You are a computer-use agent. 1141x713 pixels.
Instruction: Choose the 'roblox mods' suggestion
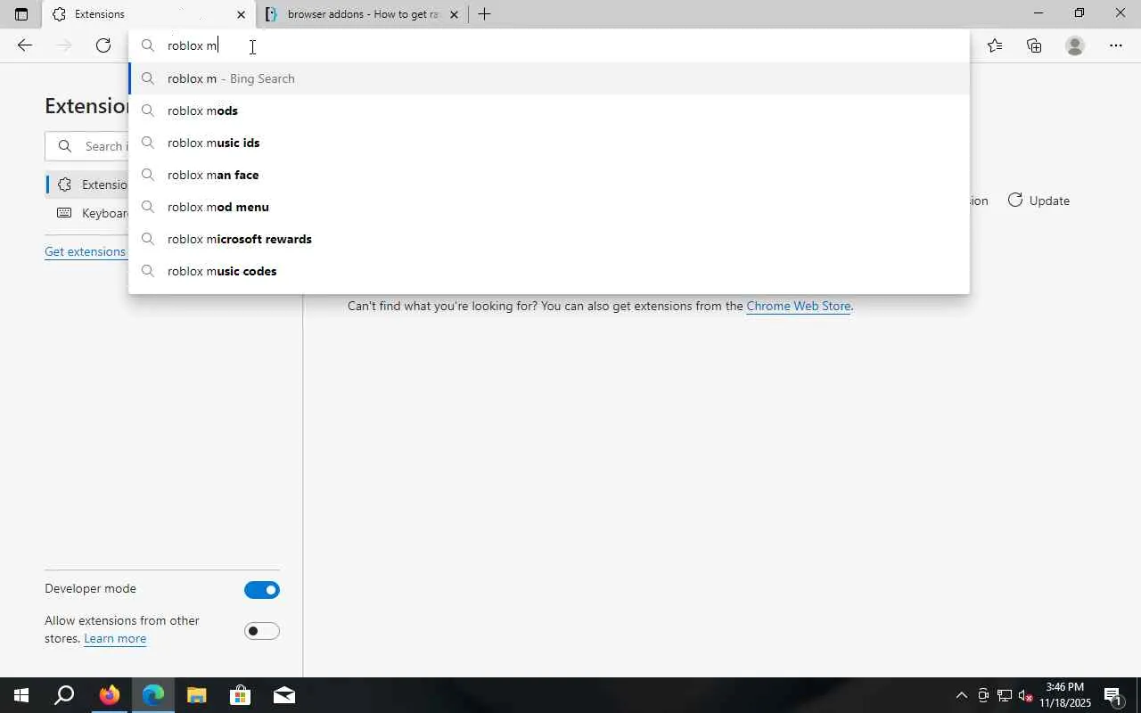[549, 111]
